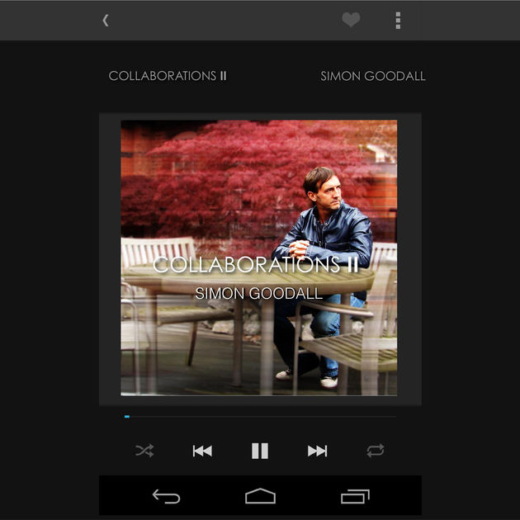Toggle repeat mode
520x520 pixels.
click(x=376, y=451)
